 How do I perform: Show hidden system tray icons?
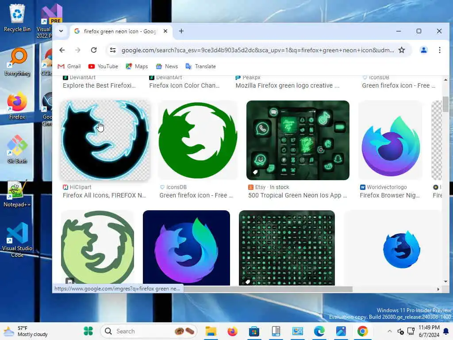click(389, 331)
